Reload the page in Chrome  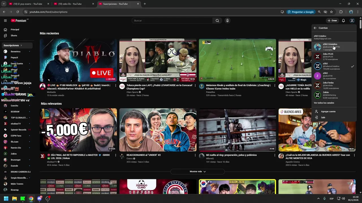(18, 12)
